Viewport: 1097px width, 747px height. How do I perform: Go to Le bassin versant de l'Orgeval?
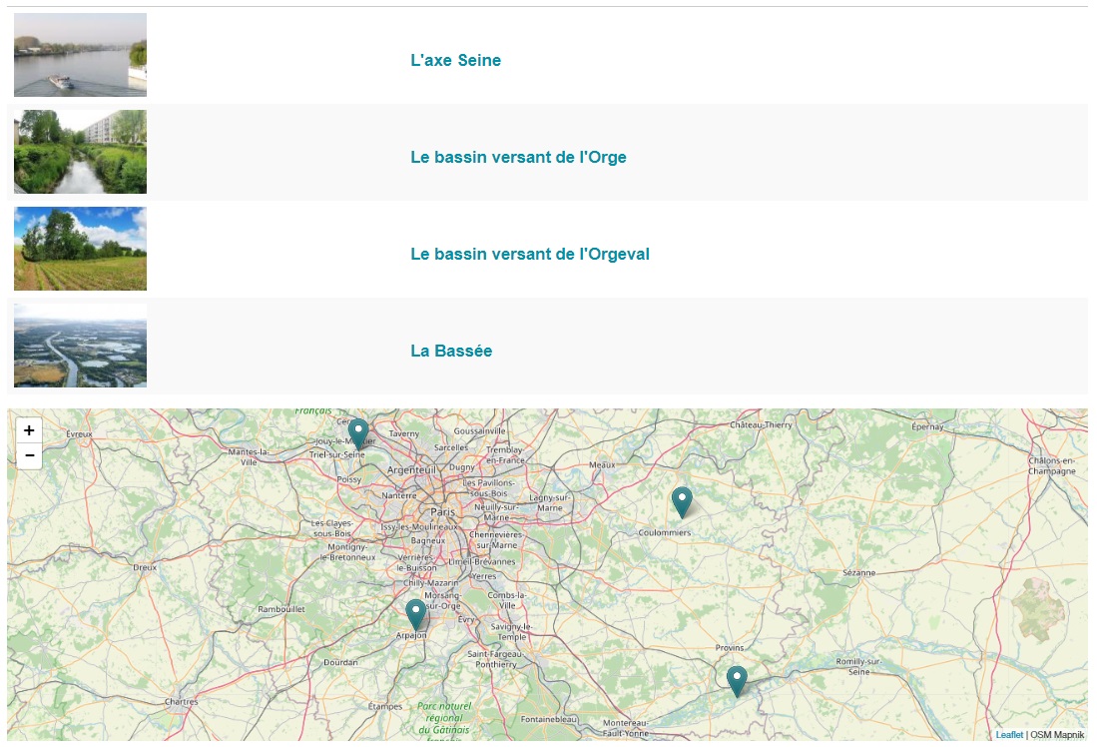coord(529,254)
